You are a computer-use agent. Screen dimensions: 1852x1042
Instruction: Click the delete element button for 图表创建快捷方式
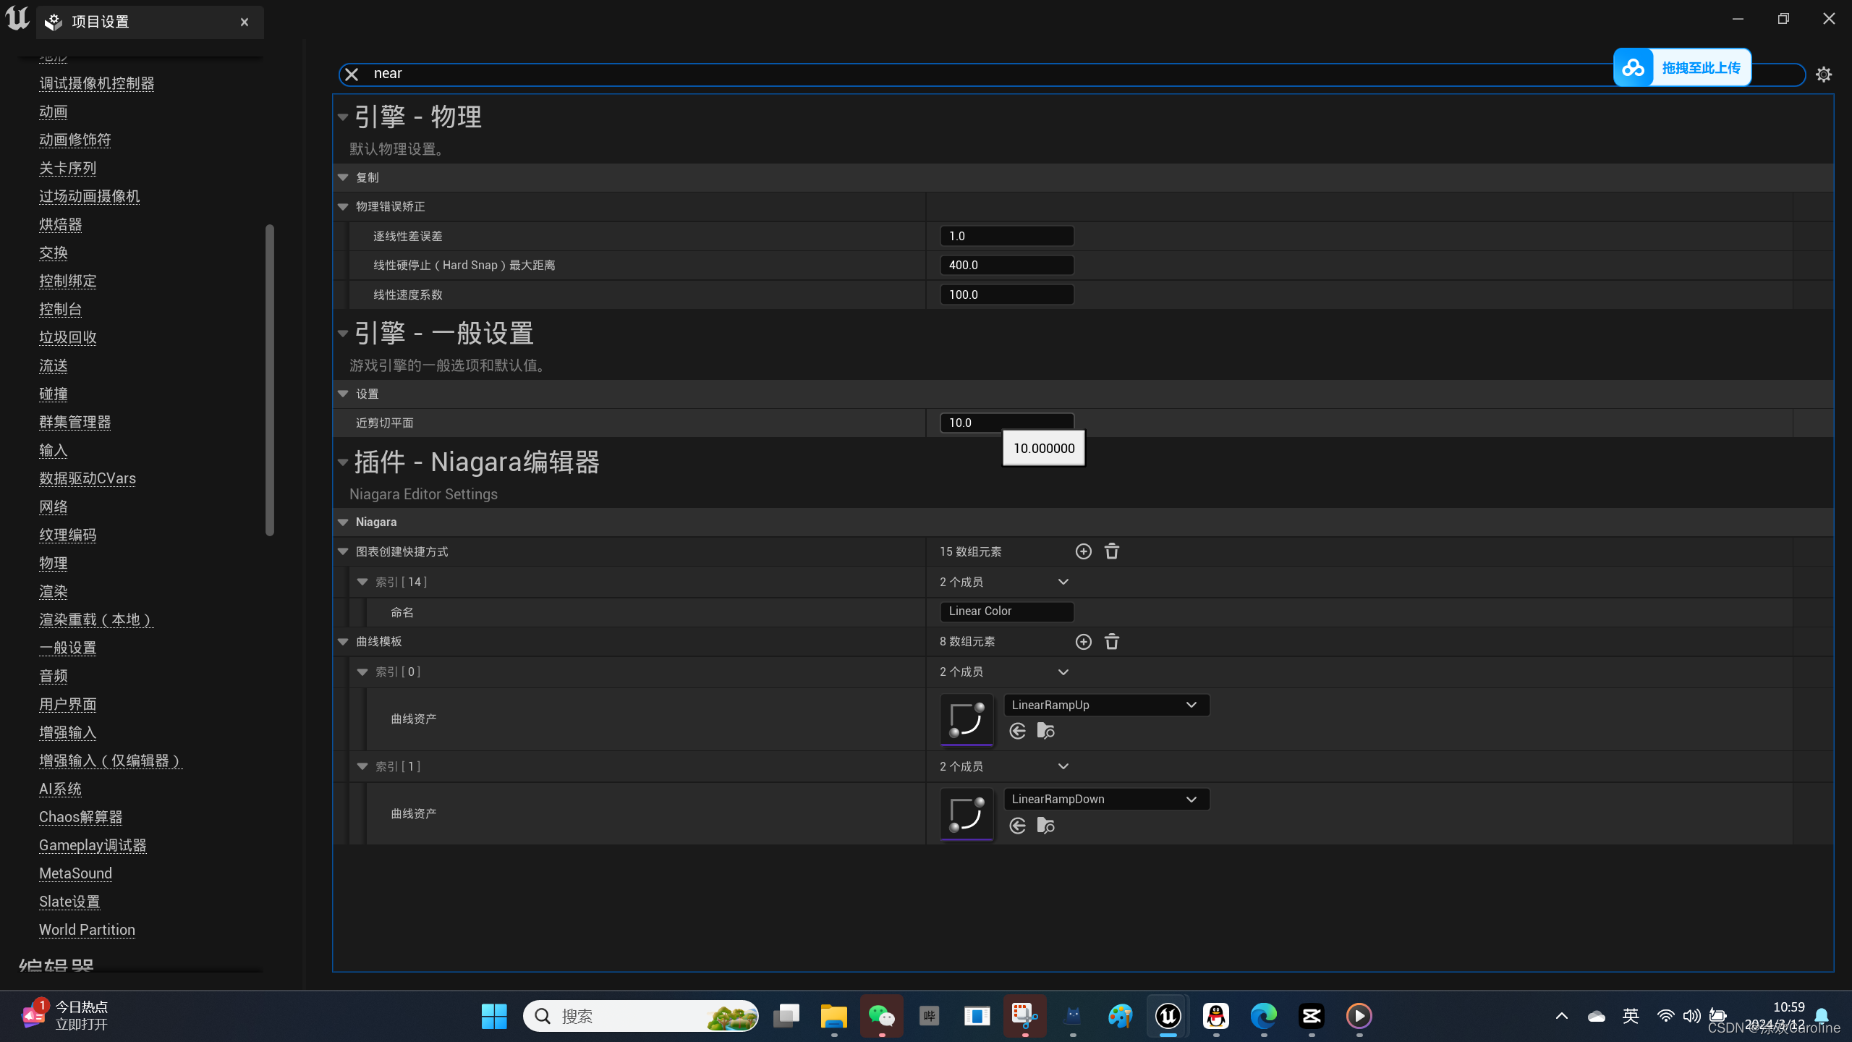(1110, 551)
